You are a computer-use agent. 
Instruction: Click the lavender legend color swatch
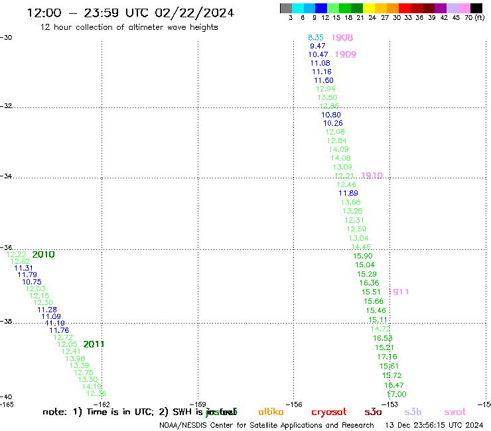click(453, 8)
